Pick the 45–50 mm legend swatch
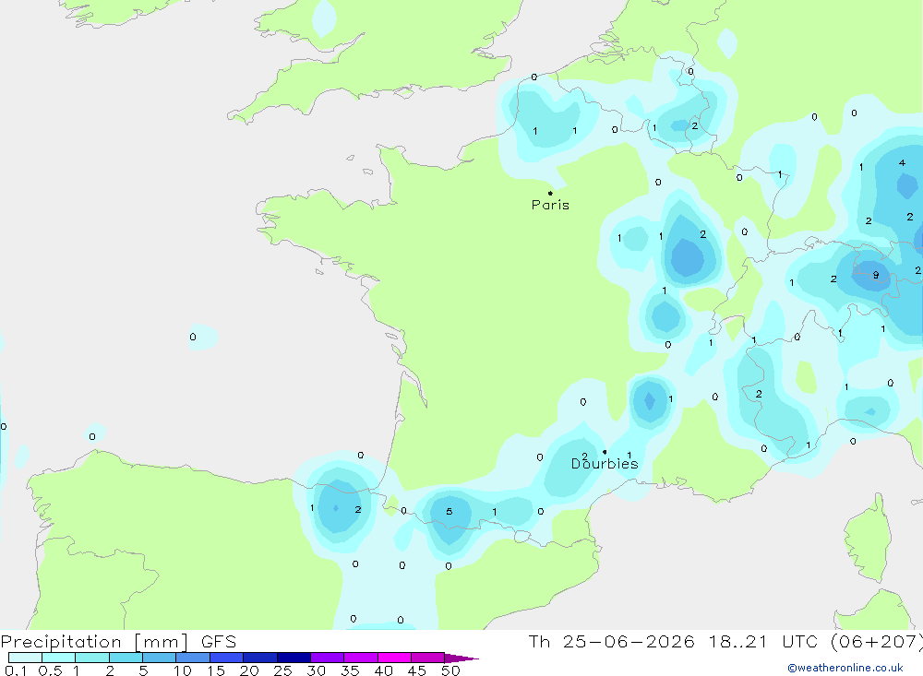This screenshot has height=676, width=923. pyautogui.click(x=428, y=658)
